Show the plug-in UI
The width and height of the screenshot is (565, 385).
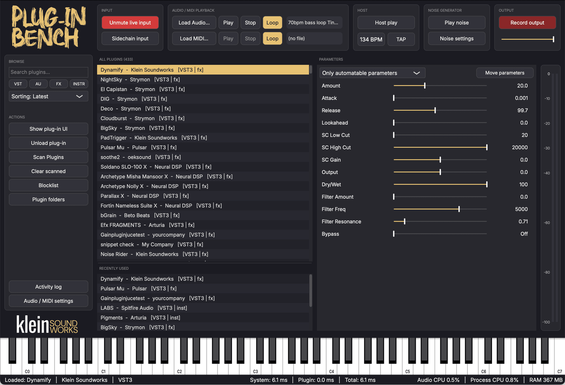pos(48,129)
